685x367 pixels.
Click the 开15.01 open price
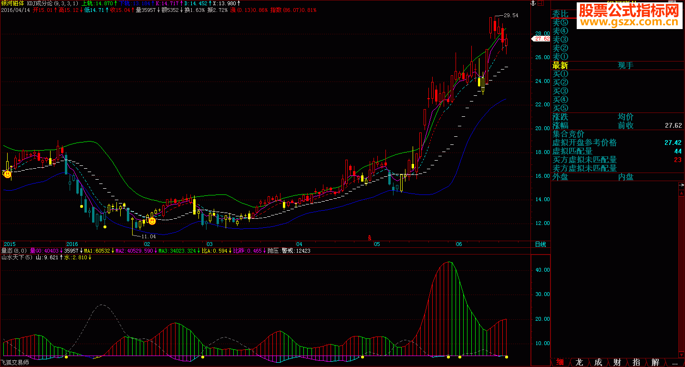click(42, 10)
